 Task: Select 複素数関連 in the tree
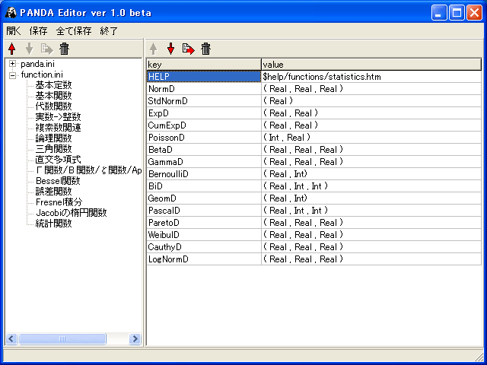click(x=58, y=128)
